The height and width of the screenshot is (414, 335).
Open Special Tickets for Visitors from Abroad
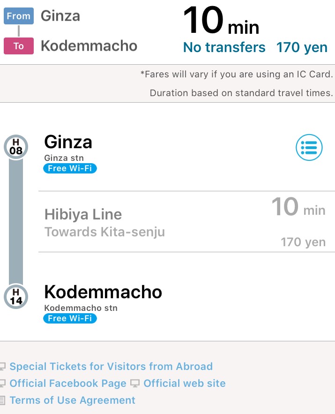coord(111,367)
